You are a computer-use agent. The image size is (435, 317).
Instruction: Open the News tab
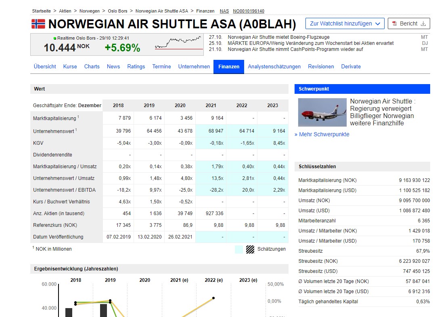tap(113, 66)
